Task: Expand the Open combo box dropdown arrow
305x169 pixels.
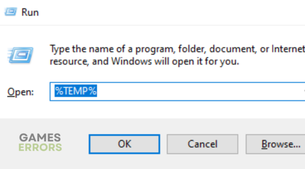Action: click(x=303, y=91)
